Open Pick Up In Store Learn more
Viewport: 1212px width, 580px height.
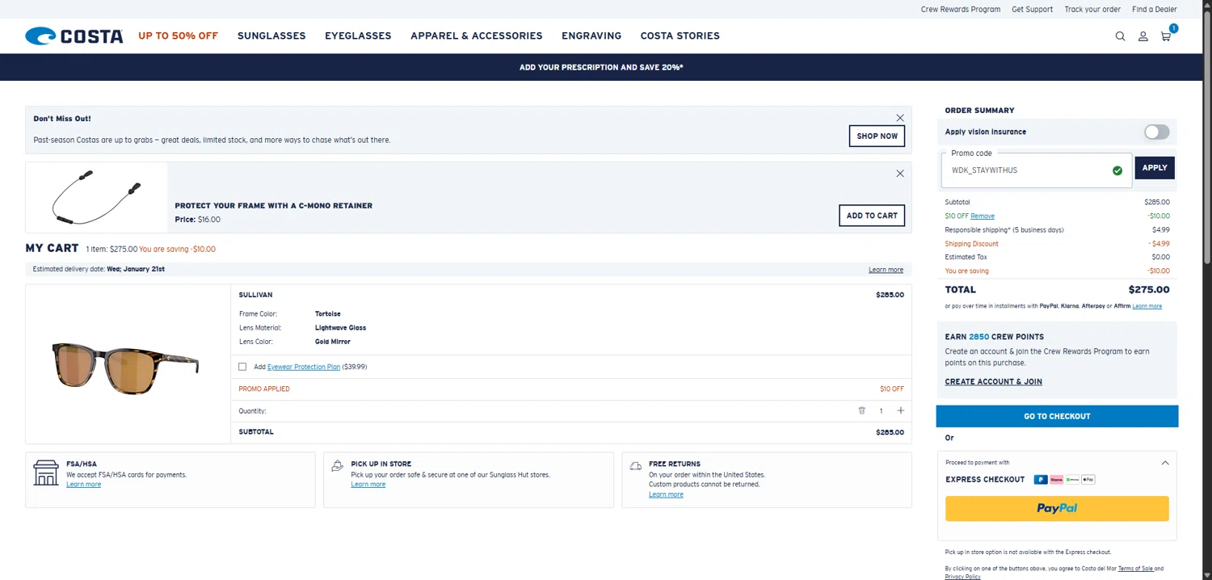(368, 484)
